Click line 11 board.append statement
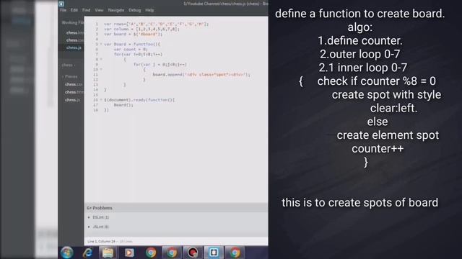Viewport: 462px width, 259px height. pos(201,75)
